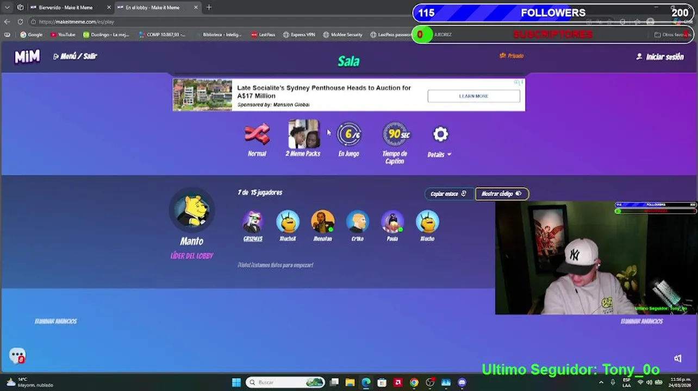The image size is (698, 391).
Task: Open a new browser tab
Action: click(x=209, y=8)
